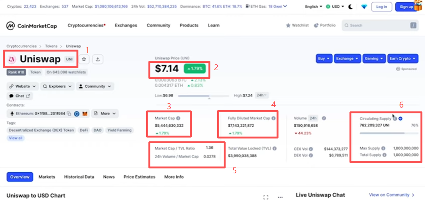Viewport: 425px width, 200px height.
Task: Expand the Explorers dropdown
Action: [x=57, y=86]
